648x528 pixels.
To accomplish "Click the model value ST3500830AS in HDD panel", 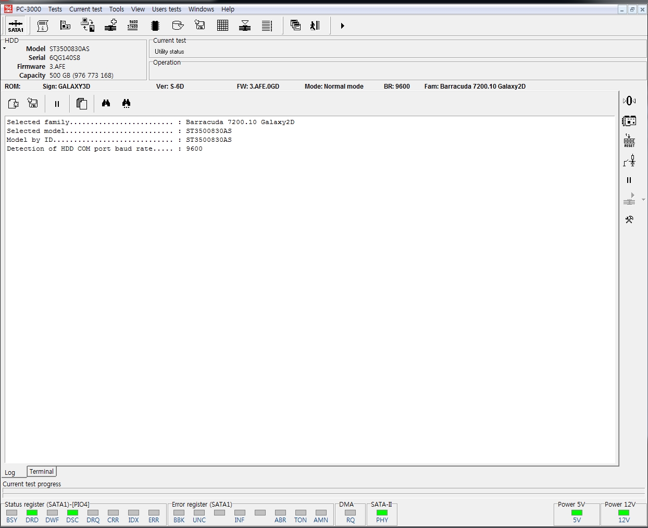I will (69, 48).
